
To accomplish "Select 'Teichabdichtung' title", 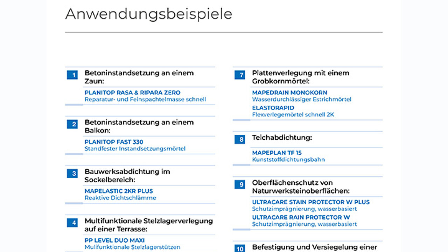I will 282,138.
